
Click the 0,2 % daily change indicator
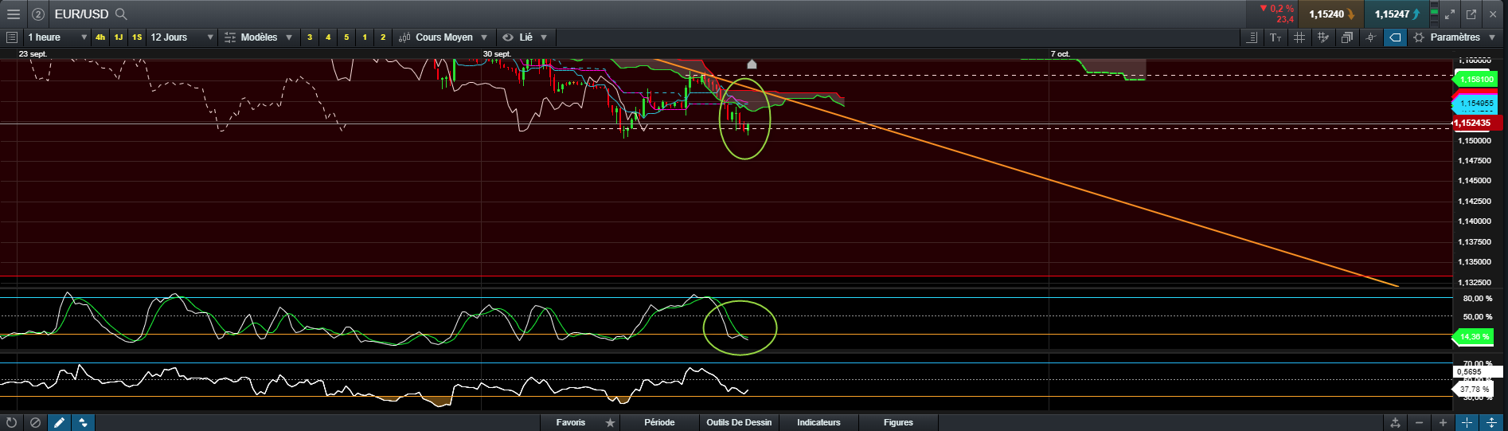coord(1276,9)
